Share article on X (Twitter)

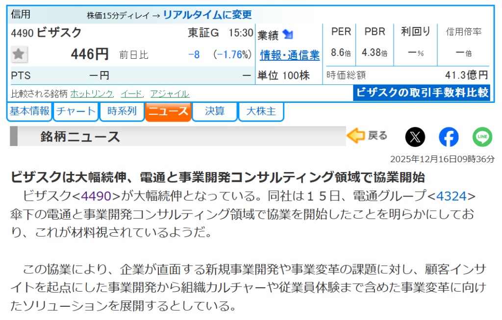coord(415,137)
